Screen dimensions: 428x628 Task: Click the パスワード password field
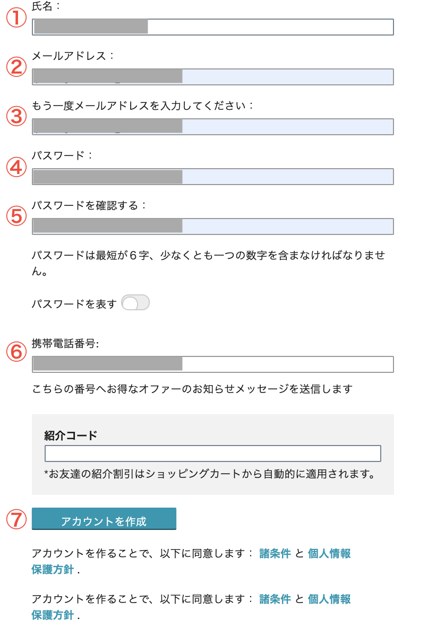click(212, 177)
